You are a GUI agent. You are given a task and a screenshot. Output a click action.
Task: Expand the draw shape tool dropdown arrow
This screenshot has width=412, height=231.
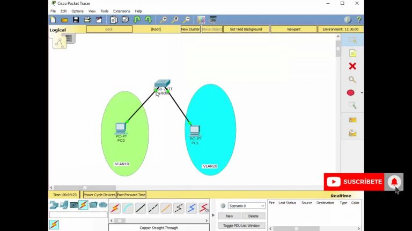pos(362,93)
